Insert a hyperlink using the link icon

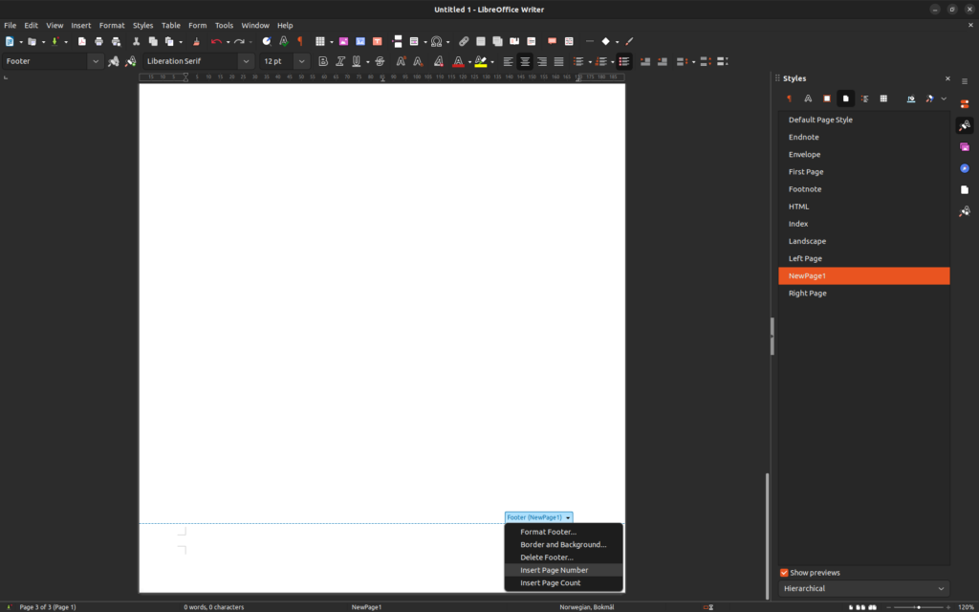[x=464, y=41]
